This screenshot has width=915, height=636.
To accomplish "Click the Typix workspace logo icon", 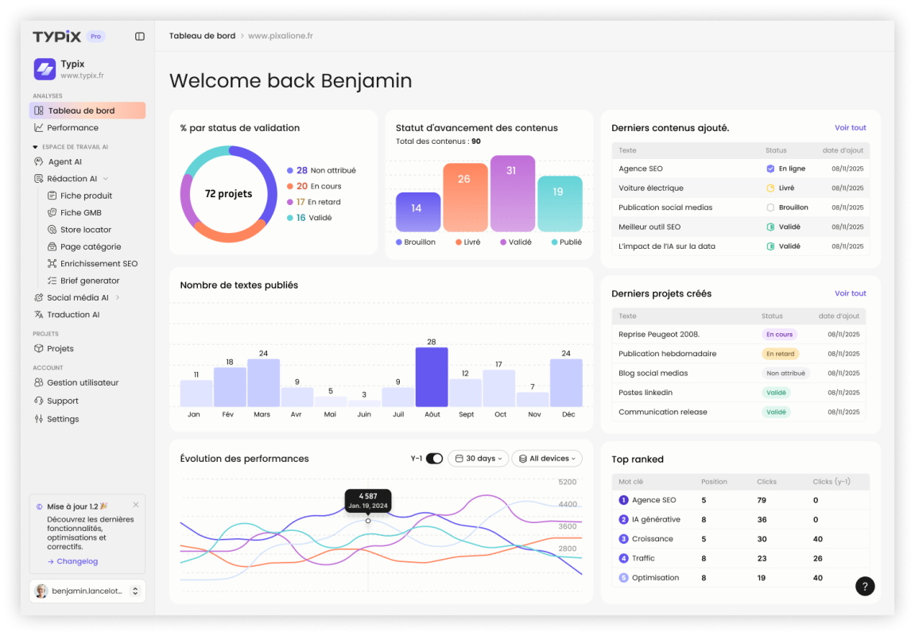I will pyautogui.click(x=45, y=69).
